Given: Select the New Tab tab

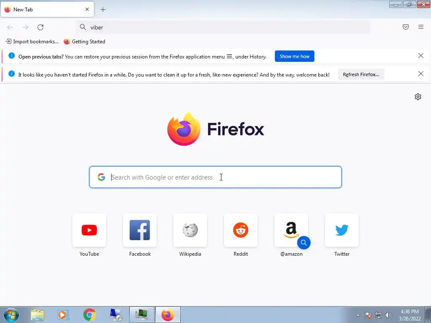Looking at the screenshot, I should pyautogui.click(x=47, y=9).
